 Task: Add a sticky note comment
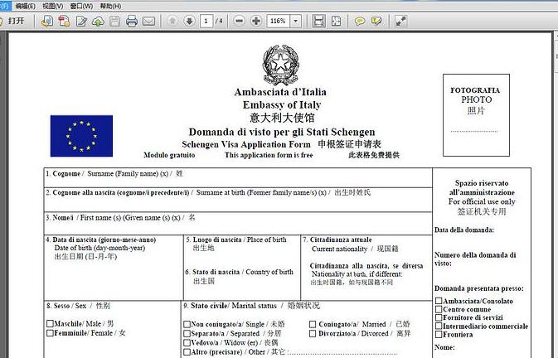click(360, 21)
